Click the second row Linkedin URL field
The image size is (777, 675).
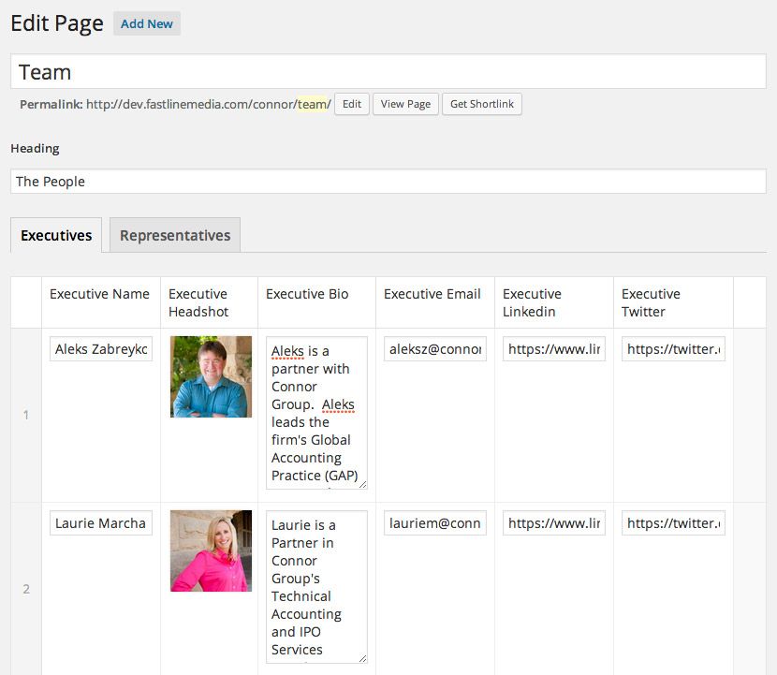click(x=554, y=523)
